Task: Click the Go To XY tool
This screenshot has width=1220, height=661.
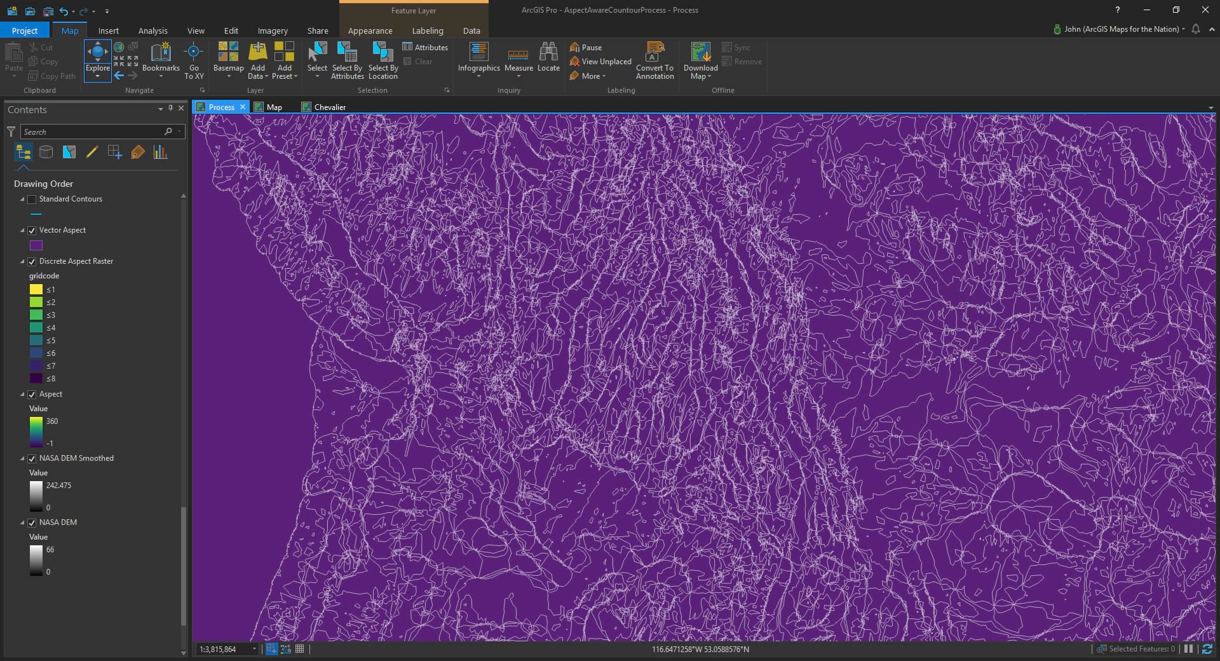Action: (x=194, y=60)
